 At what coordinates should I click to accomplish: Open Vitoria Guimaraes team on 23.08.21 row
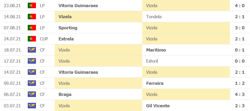(x=78, y=6)
